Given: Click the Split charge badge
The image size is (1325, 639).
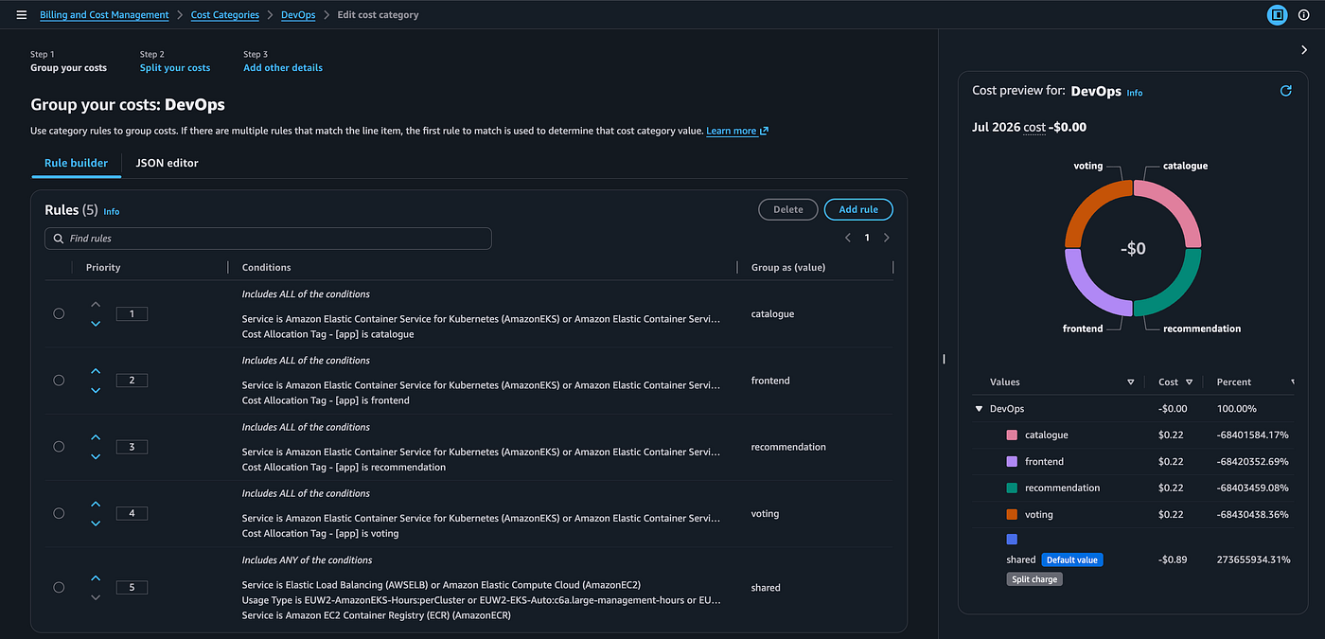Looking at the screenshot, I should tap(1034, 579).
